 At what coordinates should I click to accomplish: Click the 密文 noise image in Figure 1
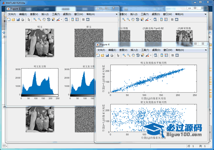[89, 43]
